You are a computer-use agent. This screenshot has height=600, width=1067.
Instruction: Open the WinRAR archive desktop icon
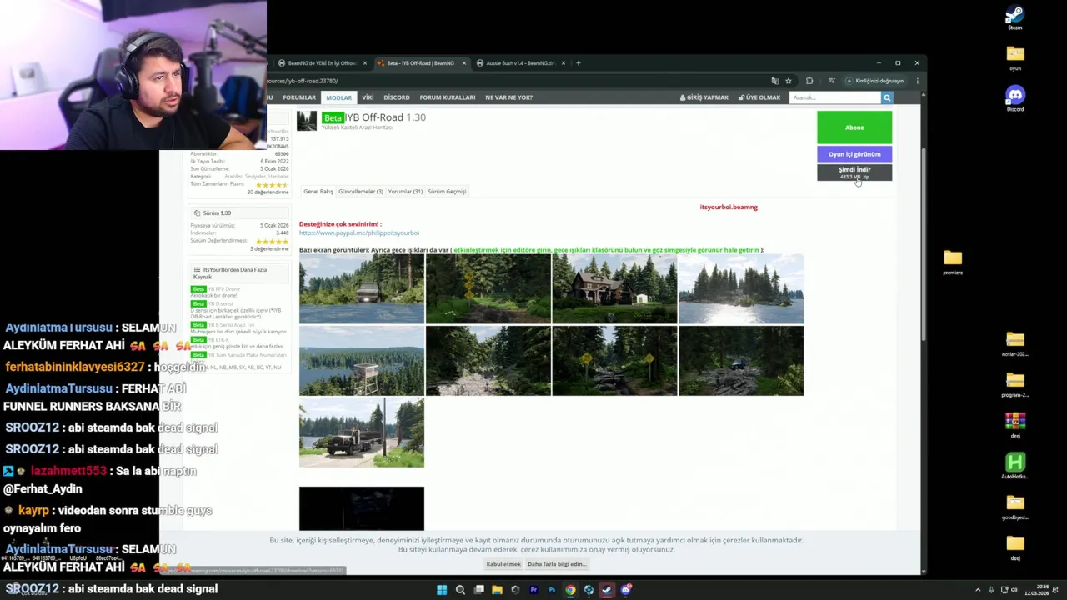click(1014, 425)
